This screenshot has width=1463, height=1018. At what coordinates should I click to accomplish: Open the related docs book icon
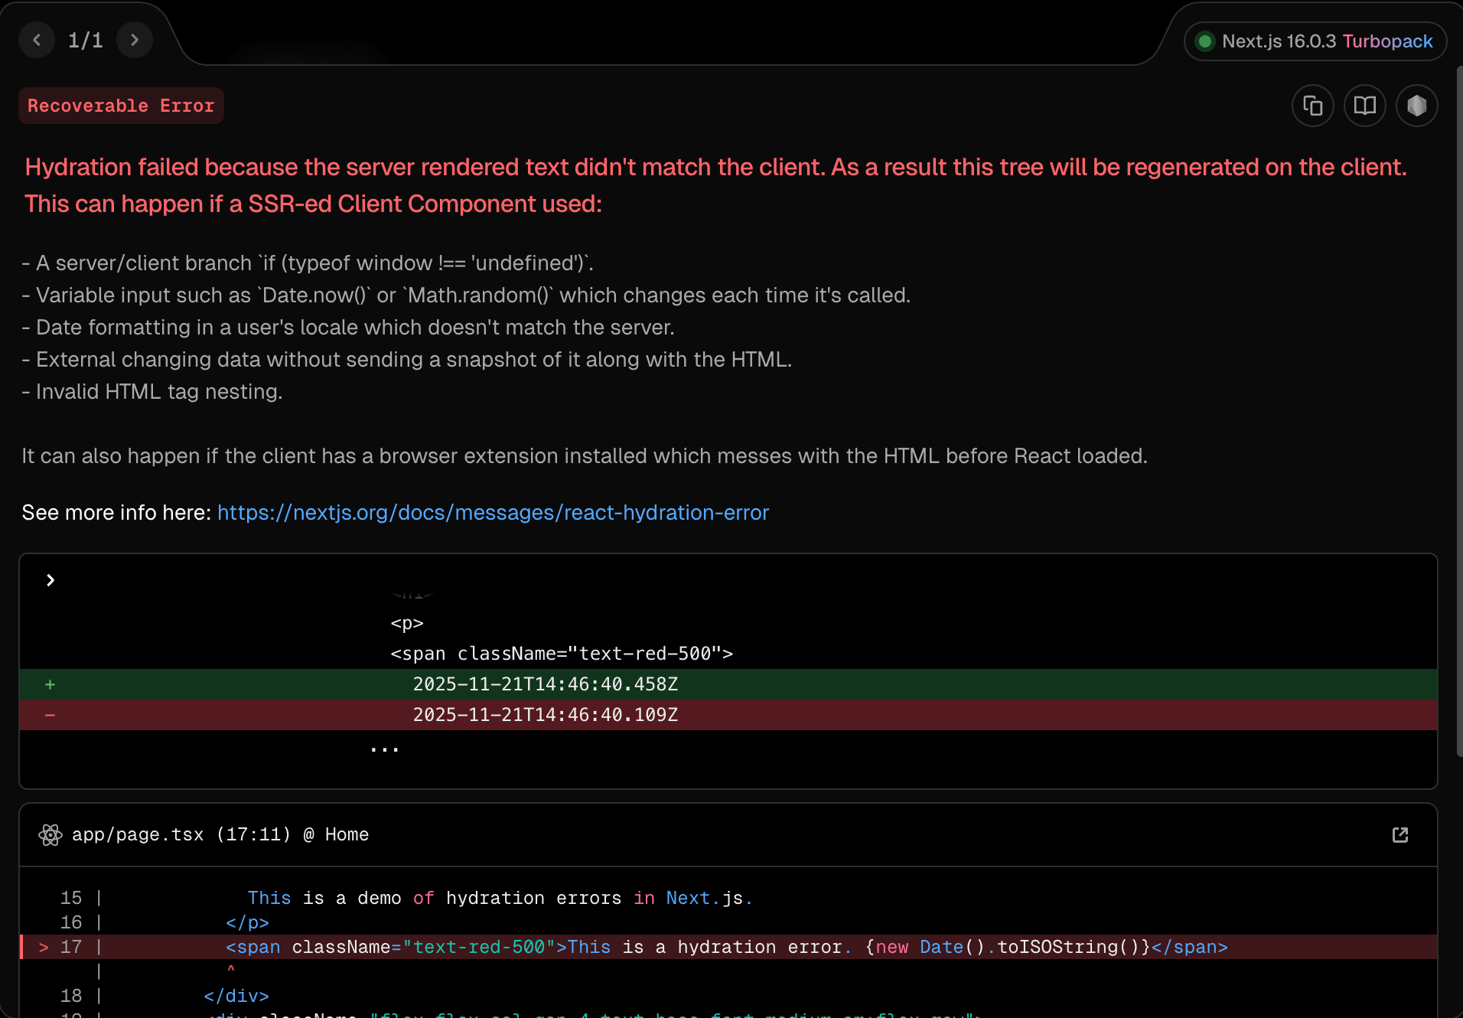(1365, 106)
